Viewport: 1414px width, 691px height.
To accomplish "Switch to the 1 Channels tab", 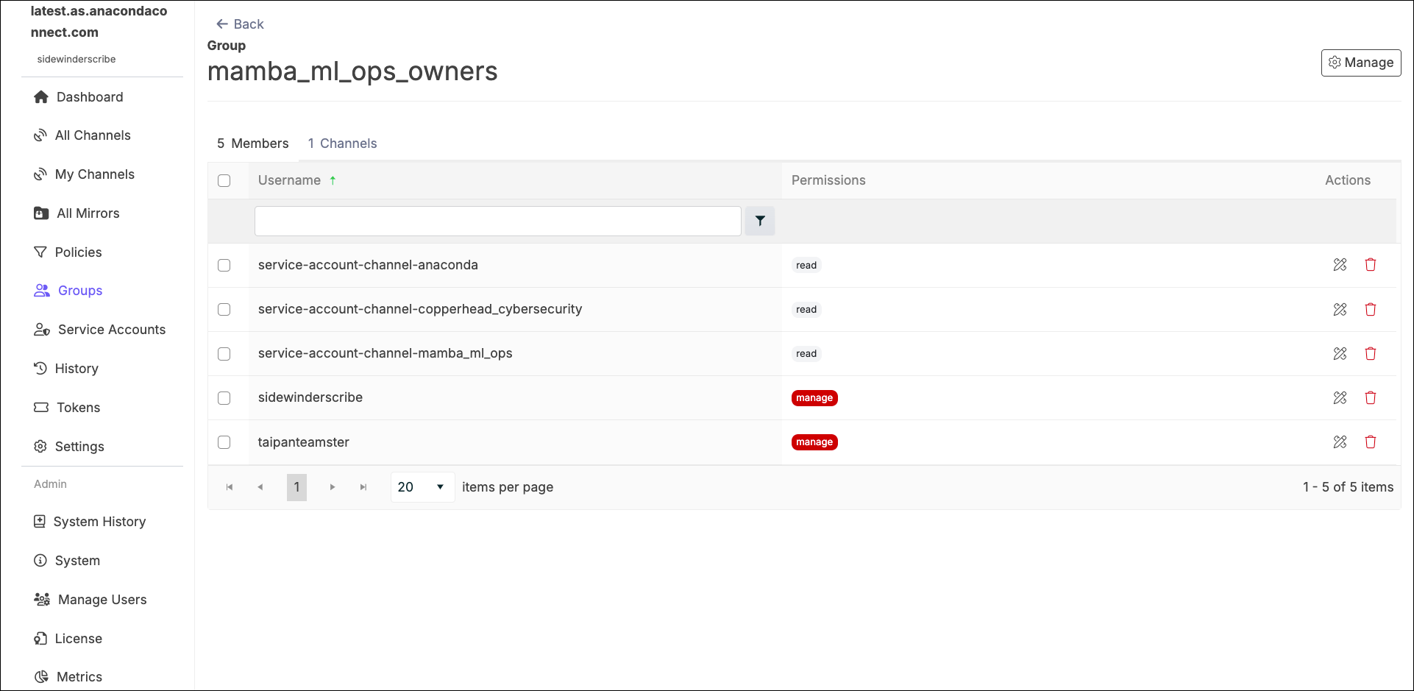I will pyautogui.click(x=342, y=143).
